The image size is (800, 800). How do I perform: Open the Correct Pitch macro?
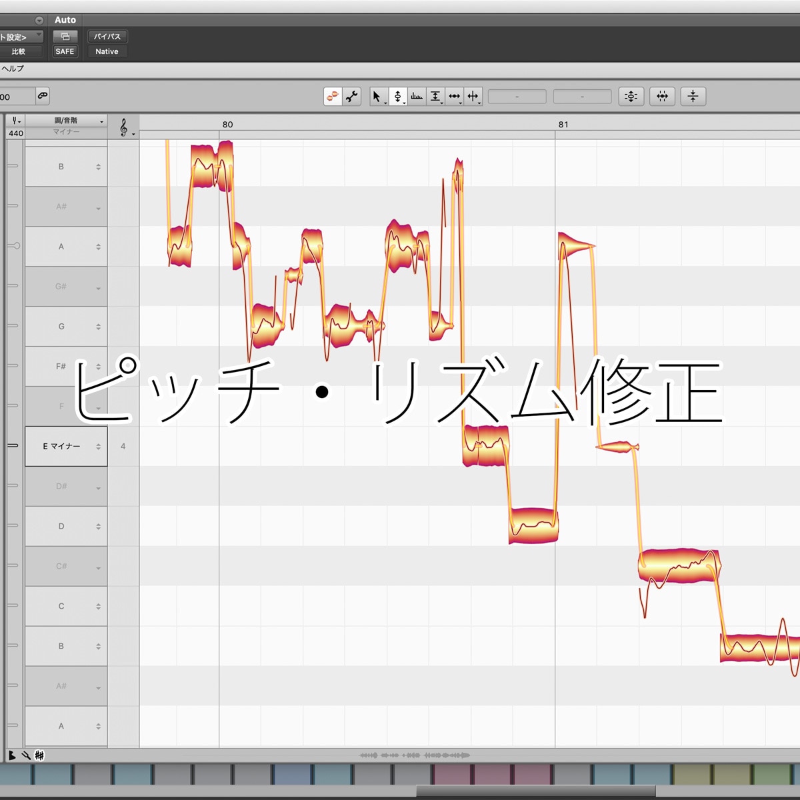(x=631, y=97)
